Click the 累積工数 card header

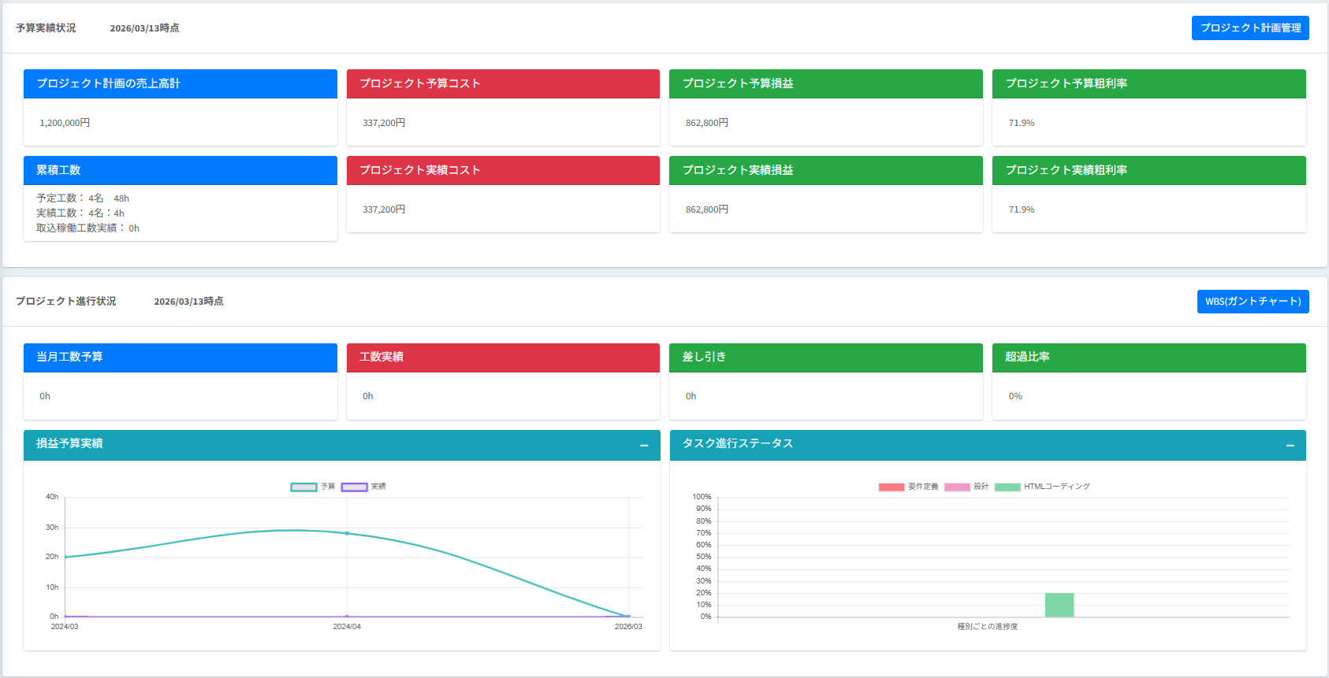180,170
